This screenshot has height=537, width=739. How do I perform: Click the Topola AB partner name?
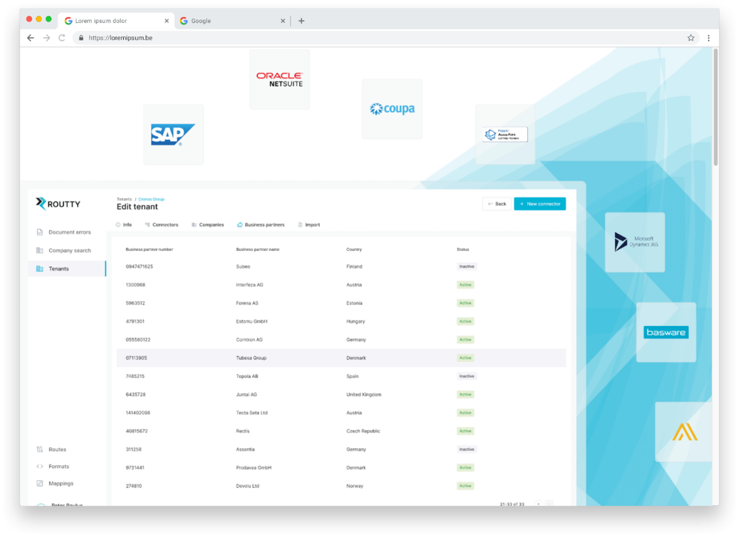(247, 376)
